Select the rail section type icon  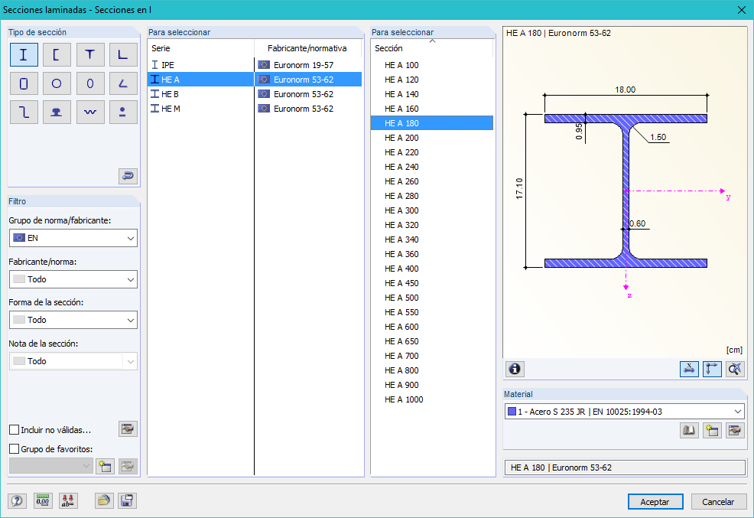coord(57,112)
